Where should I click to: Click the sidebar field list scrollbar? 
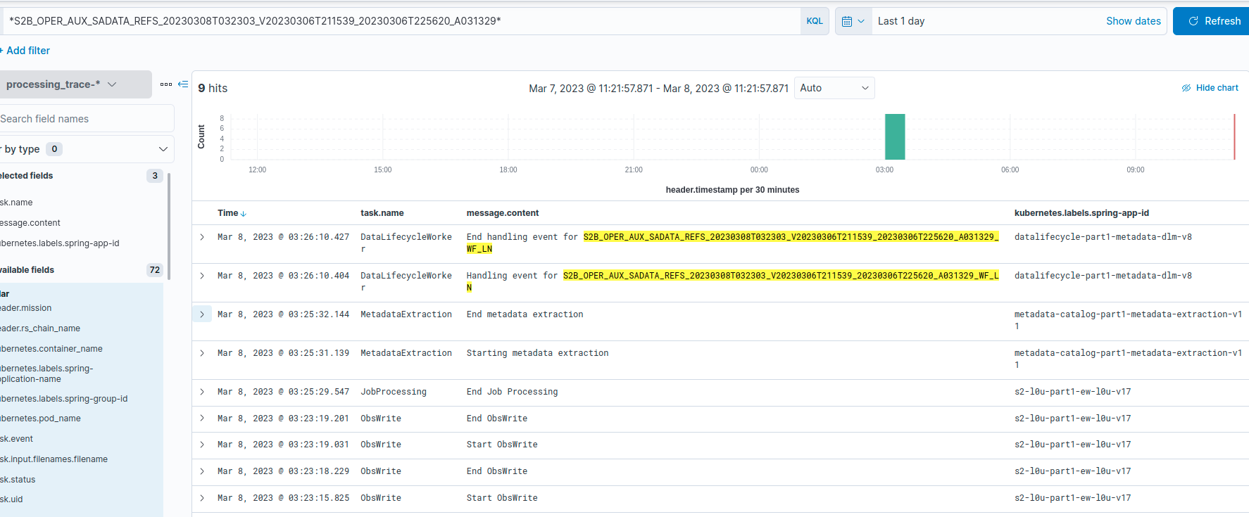click(169, 225)
